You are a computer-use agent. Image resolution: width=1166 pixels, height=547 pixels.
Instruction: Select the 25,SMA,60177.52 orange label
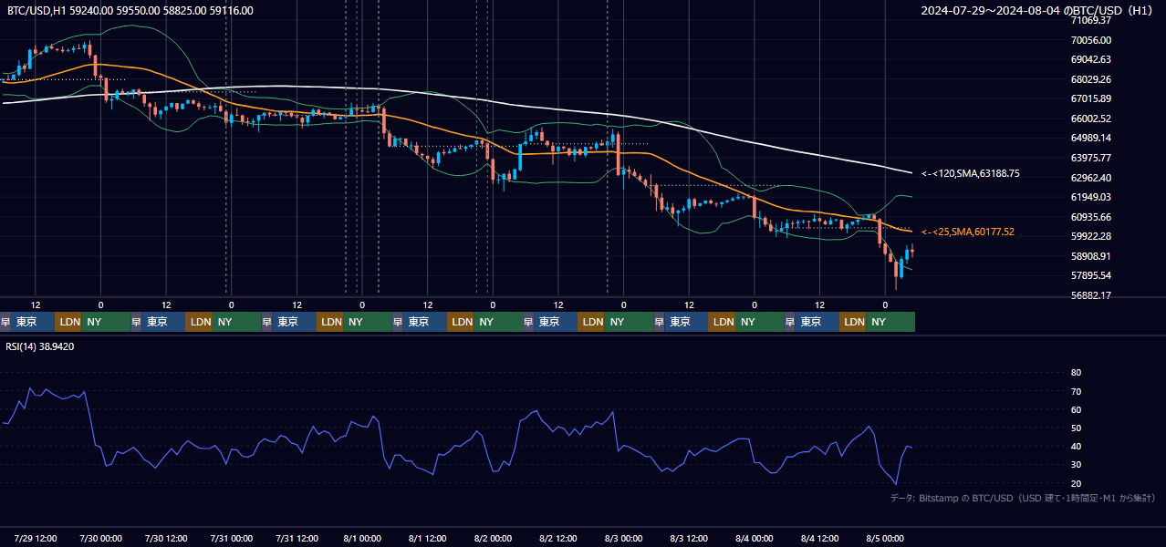[968, 232]
